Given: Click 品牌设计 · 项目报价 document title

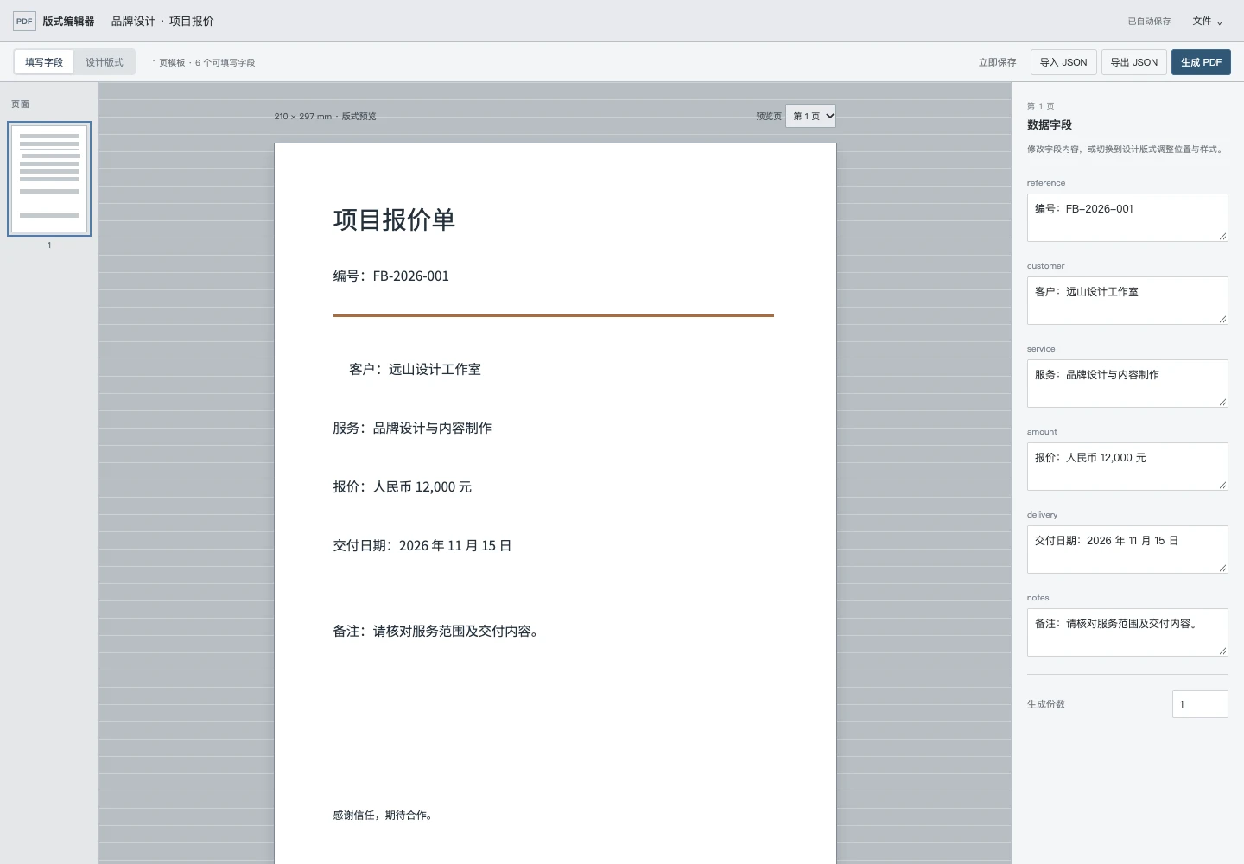Looking at the screenshot, I should (162, 21).
